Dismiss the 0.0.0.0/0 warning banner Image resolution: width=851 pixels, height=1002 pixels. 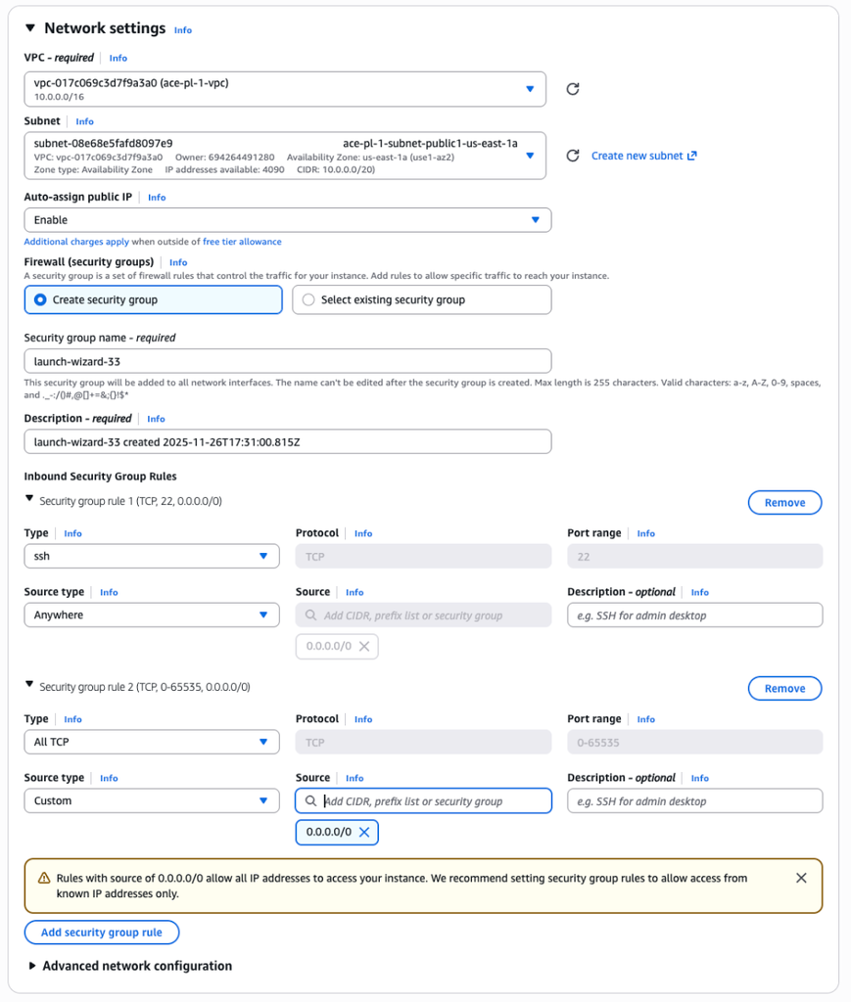pos(802,878)
